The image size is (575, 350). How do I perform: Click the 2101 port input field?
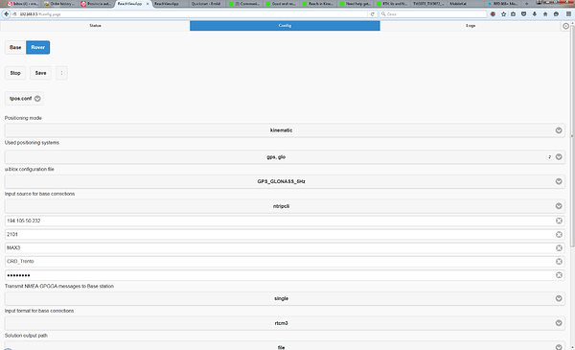(x=285, y=234)
